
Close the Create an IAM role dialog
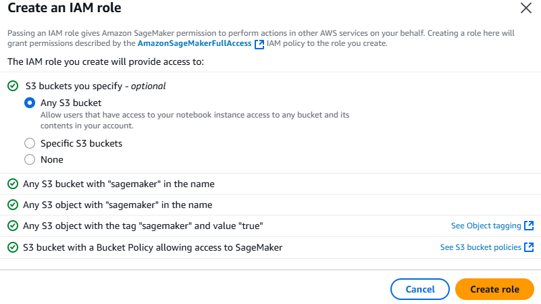pyautogui.click(x=526, y=8)
